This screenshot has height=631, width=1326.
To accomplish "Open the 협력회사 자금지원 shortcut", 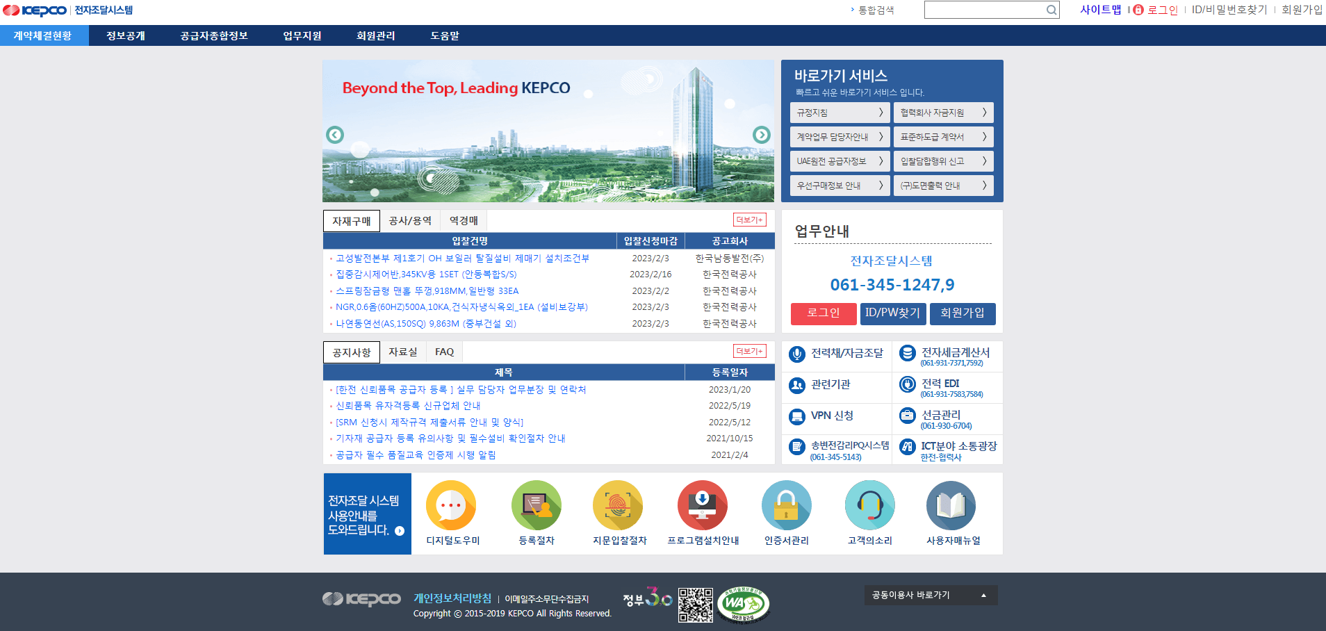I will tap(943, 113).
